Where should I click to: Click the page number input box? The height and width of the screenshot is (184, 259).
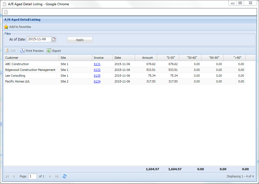(33, 176)
